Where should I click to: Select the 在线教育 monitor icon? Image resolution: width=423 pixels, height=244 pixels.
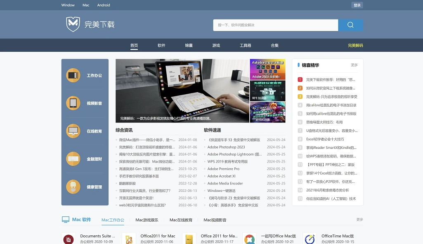(x=73, y=131)
